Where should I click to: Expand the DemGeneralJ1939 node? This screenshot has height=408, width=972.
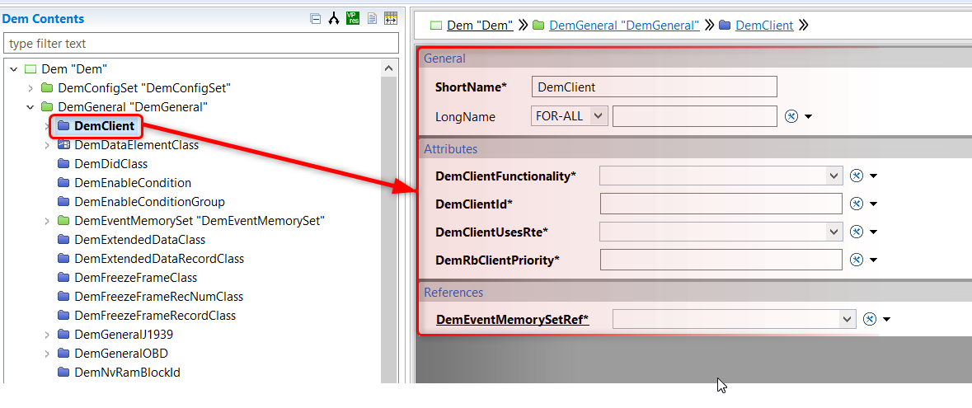point(46,334)
